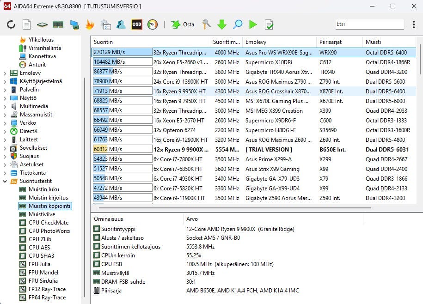
Task: Sort by the Suoritin column header
Action: [x=151, y=42]
